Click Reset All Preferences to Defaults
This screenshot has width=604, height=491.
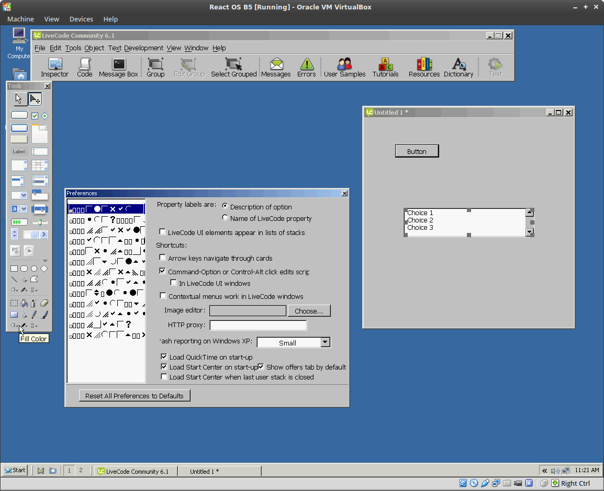pos(135,396)
